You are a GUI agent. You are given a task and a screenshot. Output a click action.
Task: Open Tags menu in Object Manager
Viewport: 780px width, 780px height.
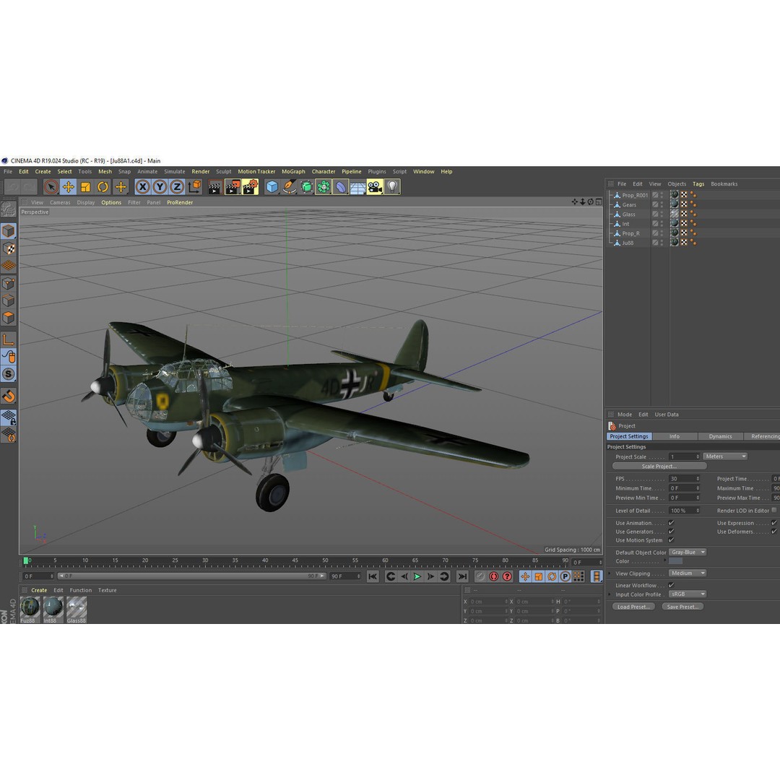698,184
